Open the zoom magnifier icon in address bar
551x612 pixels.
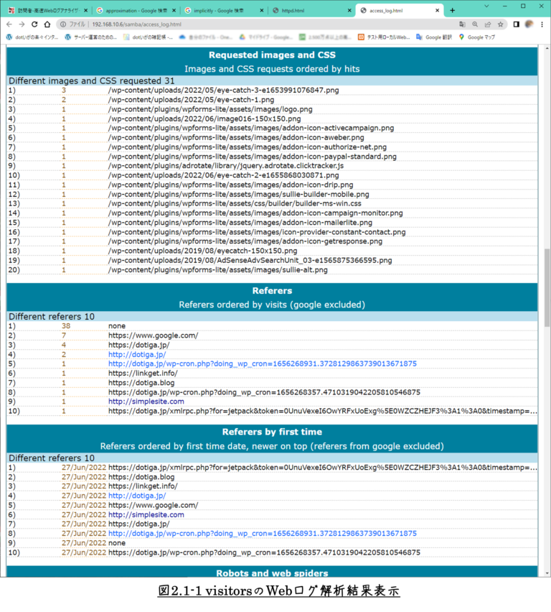coord(475,24)
